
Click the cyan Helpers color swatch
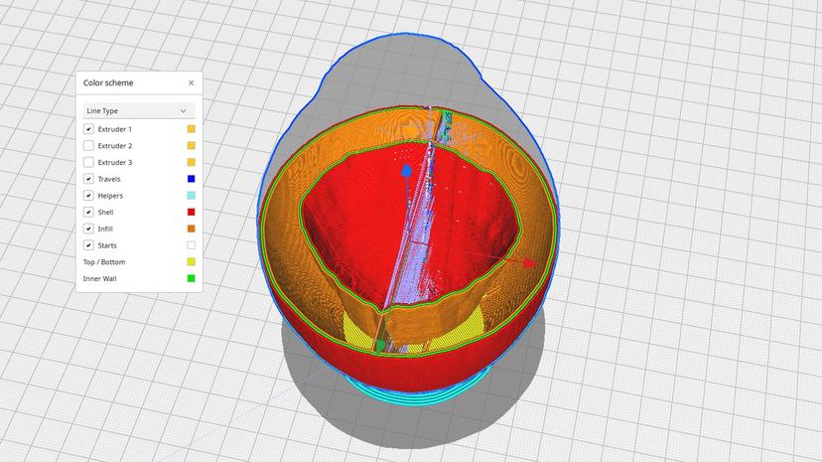tap(191, 196)
